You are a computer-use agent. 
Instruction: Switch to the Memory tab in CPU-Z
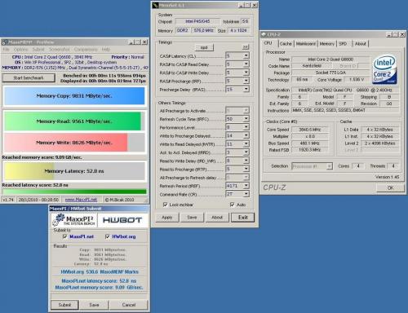(327, 43)
